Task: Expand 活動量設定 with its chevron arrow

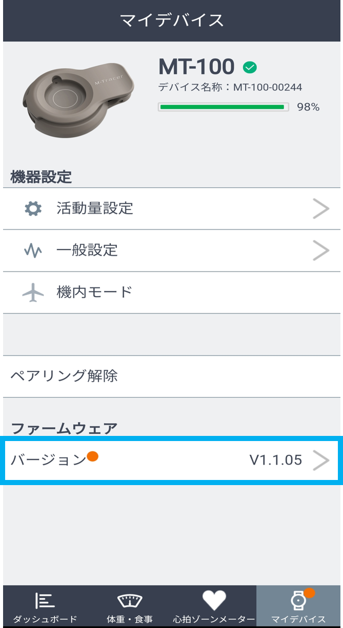Action: [x=321, y=208]
